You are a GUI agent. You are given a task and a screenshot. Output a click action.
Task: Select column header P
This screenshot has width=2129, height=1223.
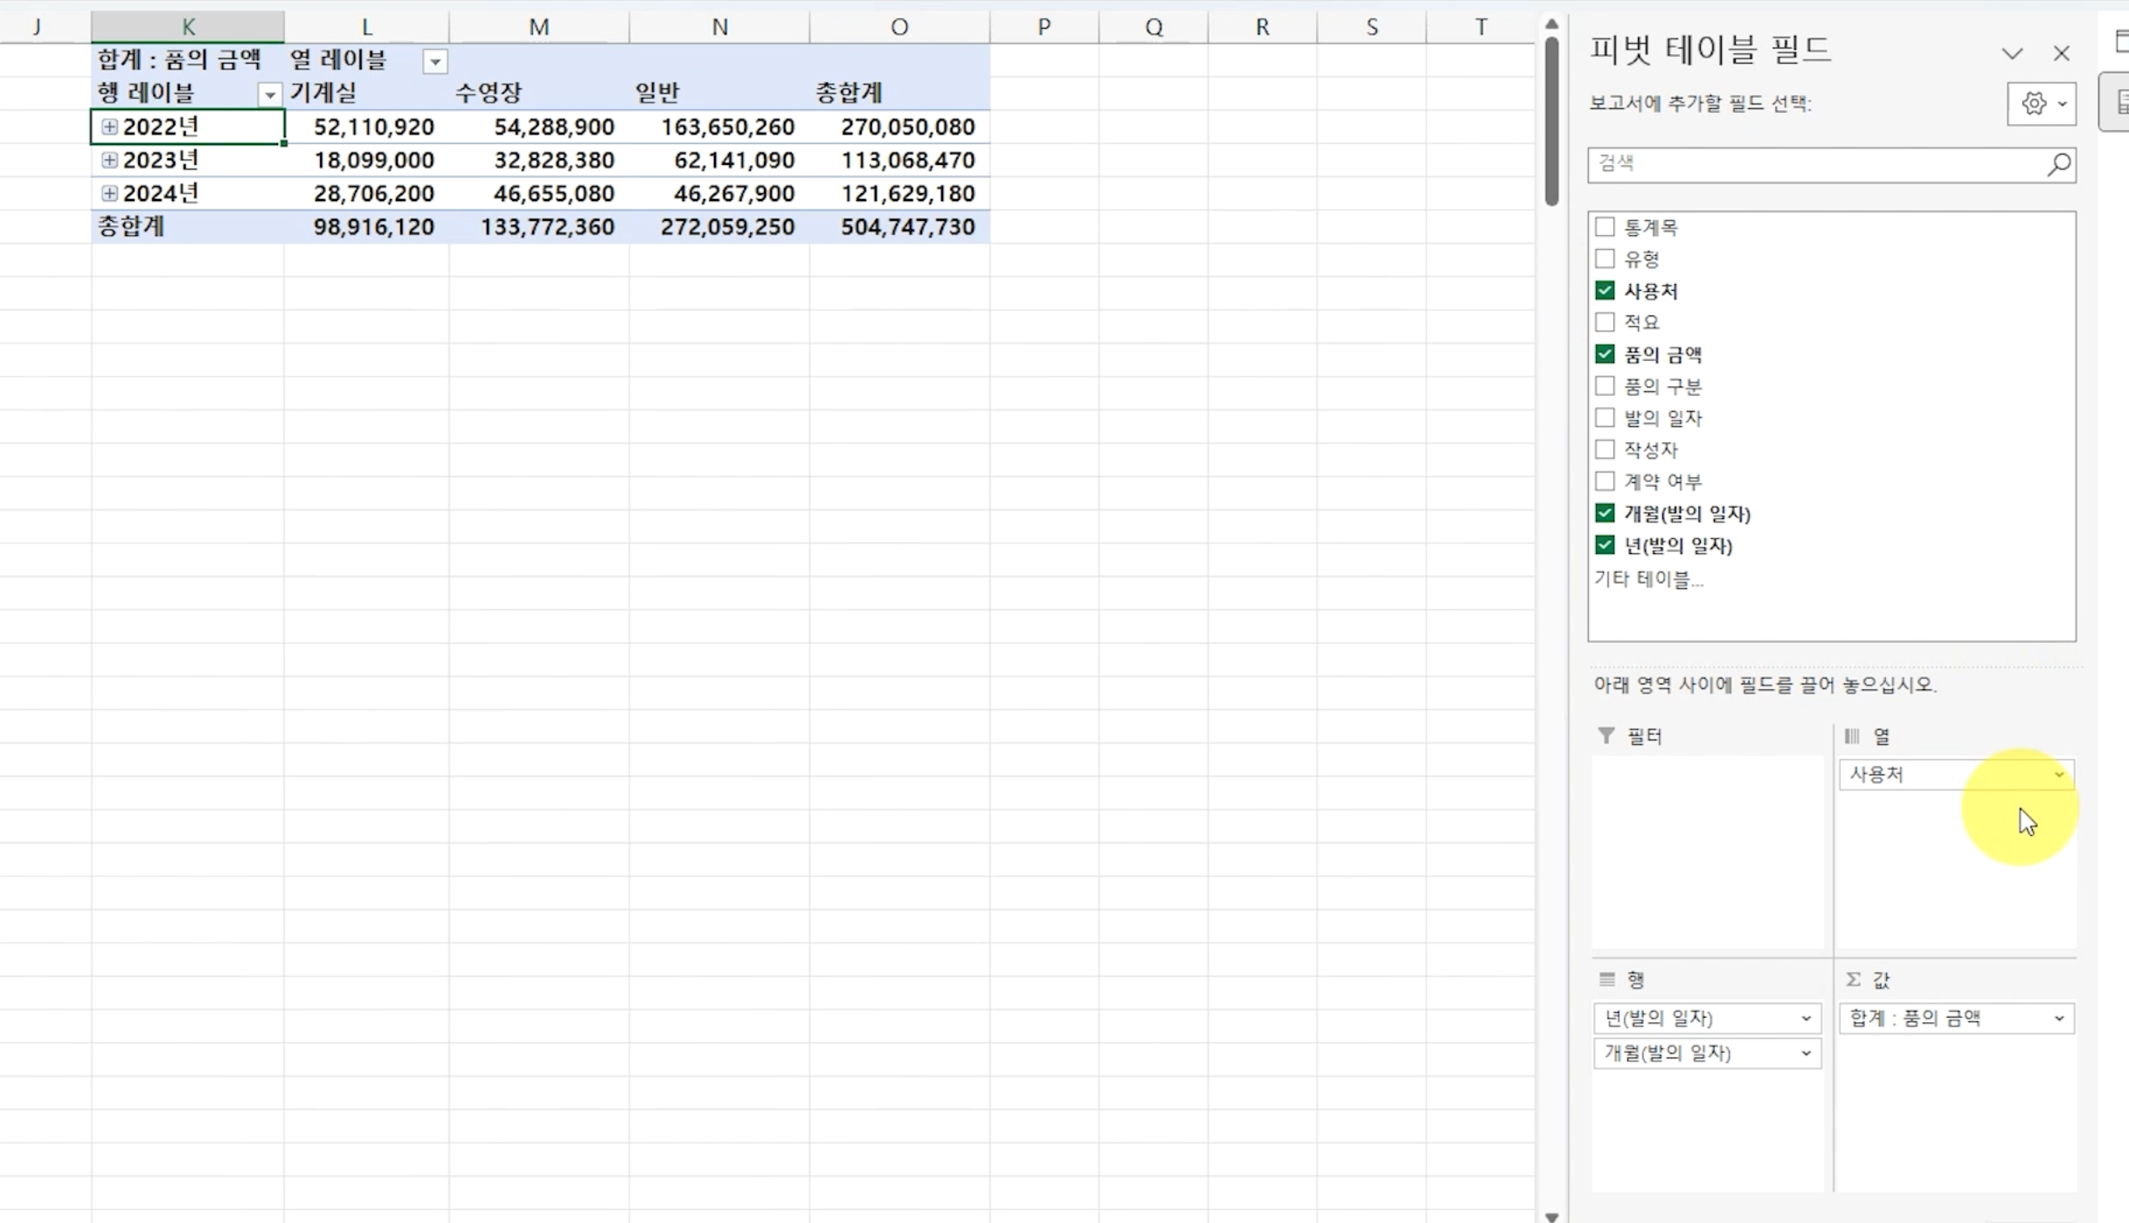(1044, 27)
